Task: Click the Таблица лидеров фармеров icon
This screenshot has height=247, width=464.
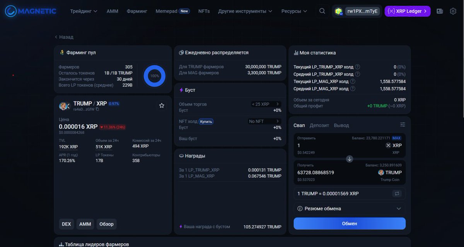Action: tap(61, 245)
